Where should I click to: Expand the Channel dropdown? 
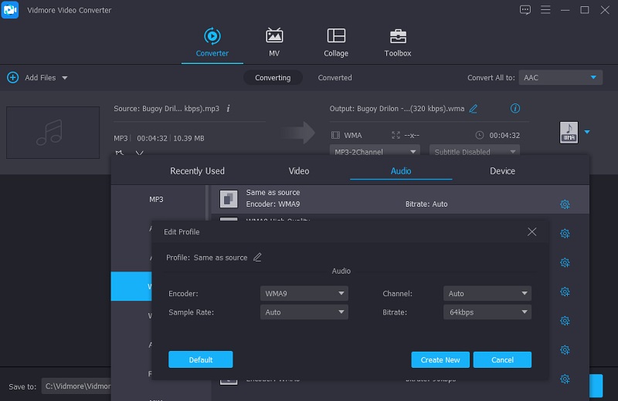pyautogui.click(x=487, y=294)
